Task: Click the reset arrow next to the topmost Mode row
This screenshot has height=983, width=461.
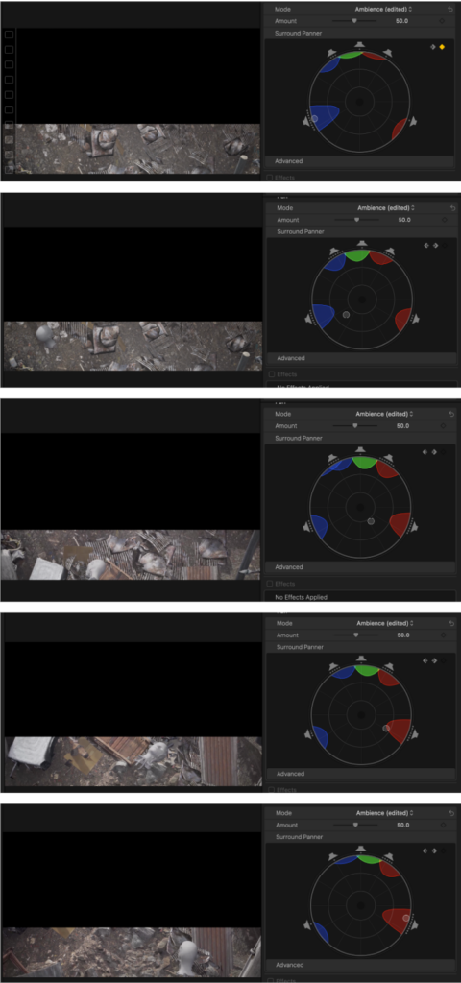Action: (450, 10)
